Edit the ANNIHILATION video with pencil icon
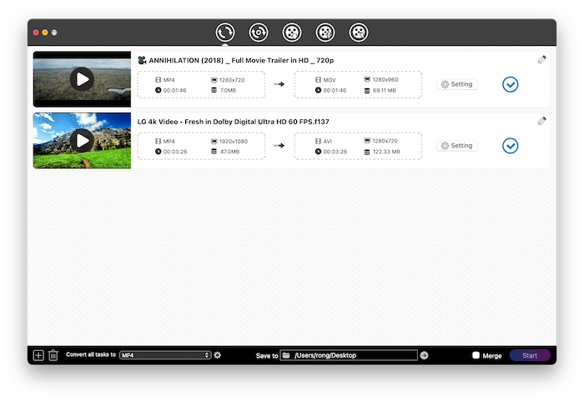The image size is (584, 401). [x=542, y=59]
